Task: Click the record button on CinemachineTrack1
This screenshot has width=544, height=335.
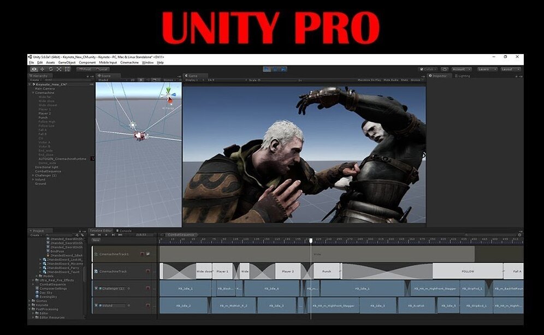Action: coord(142,254)
